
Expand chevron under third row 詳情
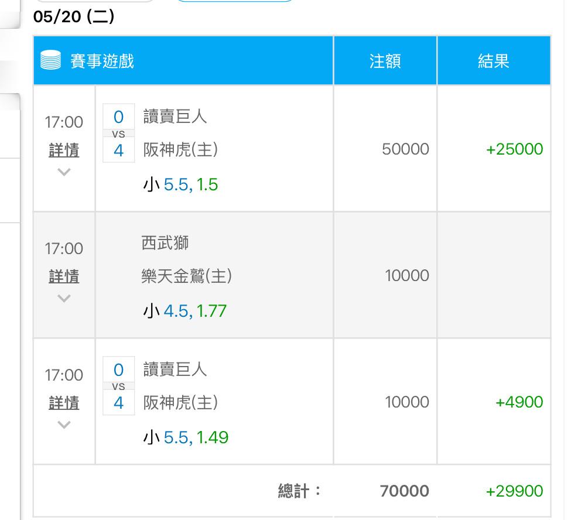pos(64,425)
